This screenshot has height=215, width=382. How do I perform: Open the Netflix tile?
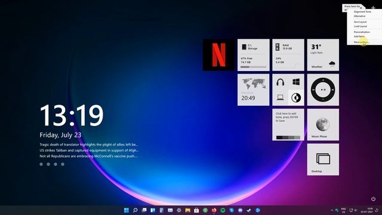[218, 55]
